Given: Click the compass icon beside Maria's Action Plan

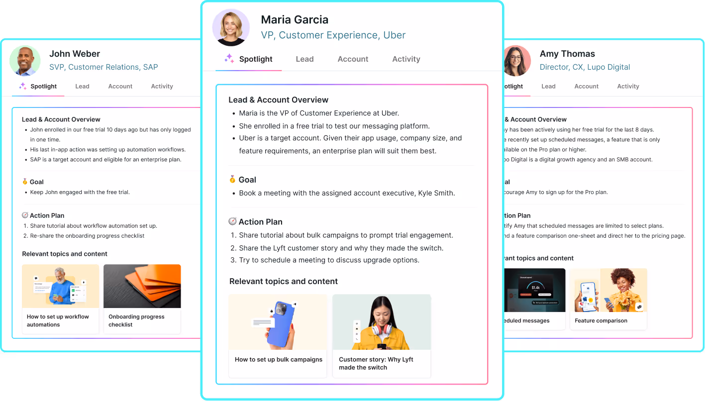Looking at the screenshot, I should (232, 221).
